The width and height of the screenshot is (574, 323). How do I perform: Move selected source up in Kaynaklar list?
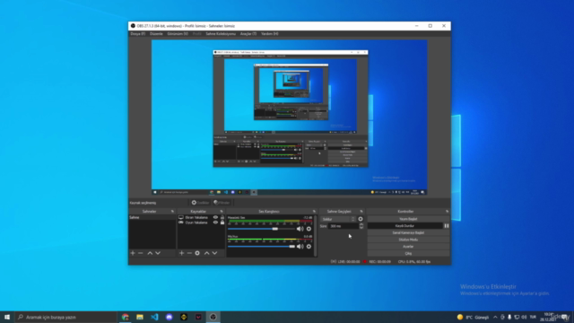point(207,253)
